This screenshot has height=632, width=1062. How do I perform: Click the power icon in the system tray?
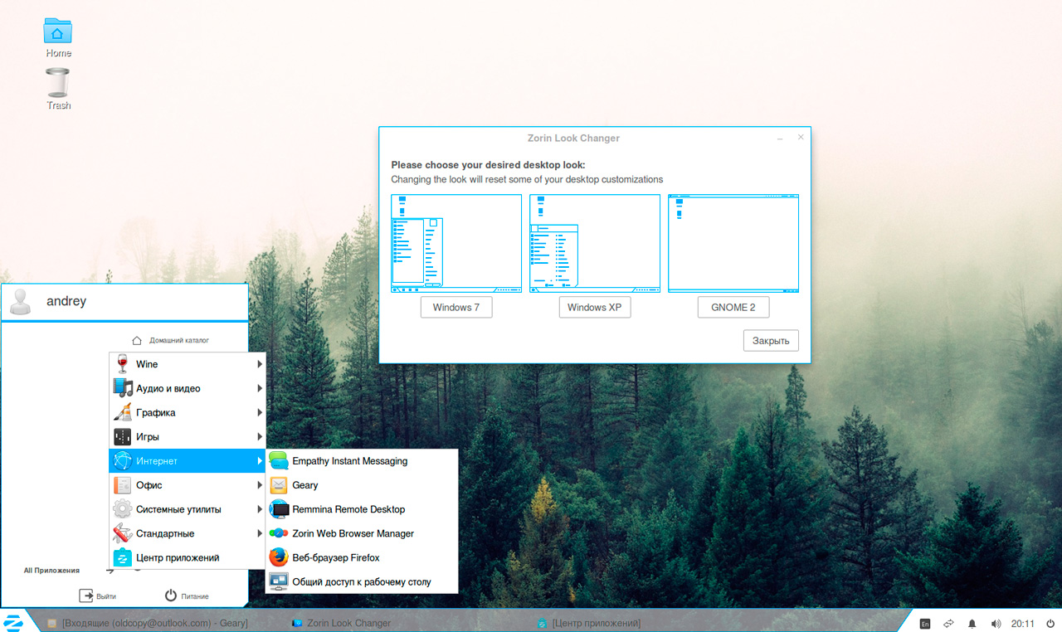pyautogui.click(x=1050, y=623)
